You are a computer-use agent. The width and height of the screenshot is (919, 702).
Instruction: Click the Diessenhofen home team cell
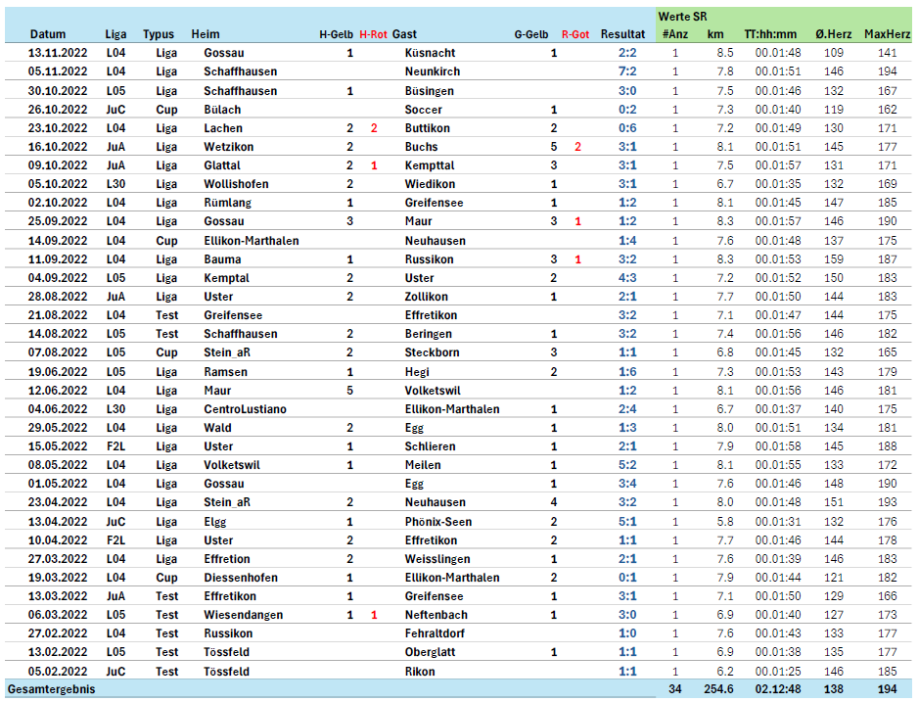(x=240, y=578)
